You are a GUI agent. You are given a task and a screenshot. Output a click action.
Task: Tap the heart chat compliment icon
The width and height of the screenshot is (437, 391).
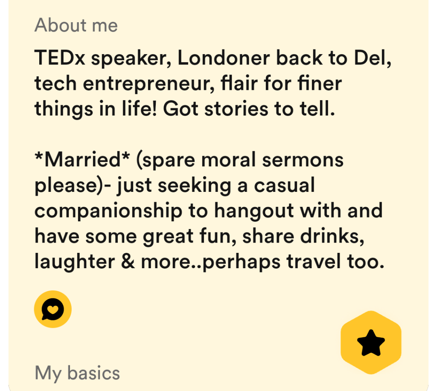52,309
